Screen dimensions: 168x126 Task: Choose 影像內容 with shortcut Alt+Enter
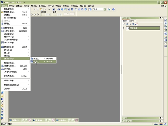(16, 76)
